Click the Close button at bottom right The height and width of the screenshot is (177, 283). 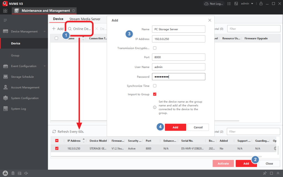click(x=269, y=163)
